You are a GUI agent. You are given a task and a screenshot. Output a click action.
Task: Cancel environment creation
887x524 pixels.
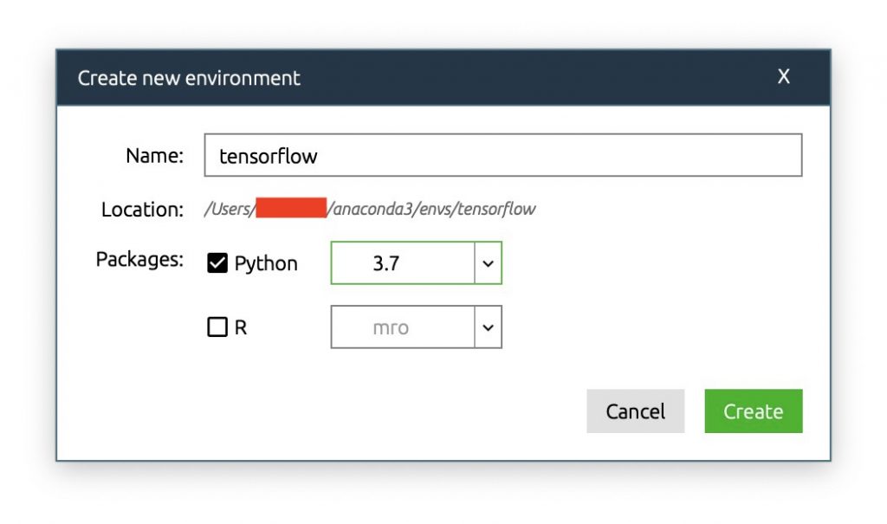point(635,411)
